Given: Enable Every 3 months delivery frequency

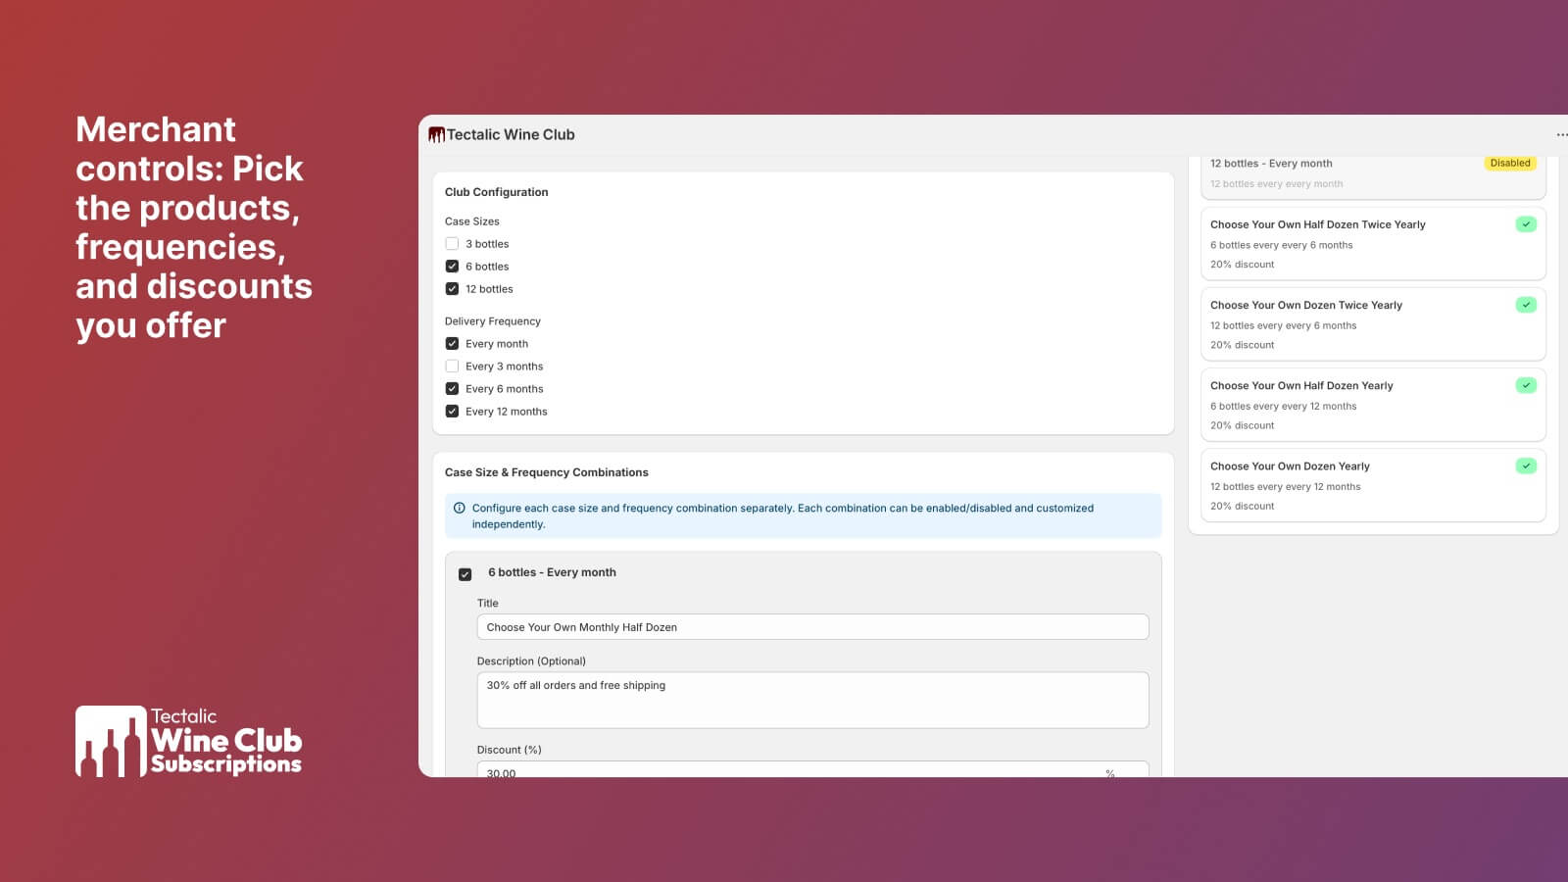Looking at the screenshot, I should pos(452,367).
